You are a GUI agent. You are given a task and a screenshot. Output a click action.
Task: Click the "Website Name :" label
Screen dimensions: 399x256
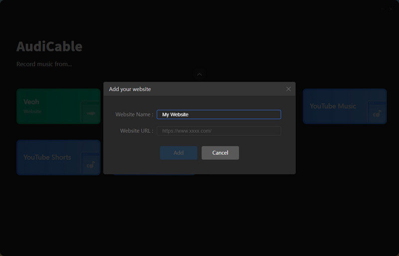coord(134,115)
